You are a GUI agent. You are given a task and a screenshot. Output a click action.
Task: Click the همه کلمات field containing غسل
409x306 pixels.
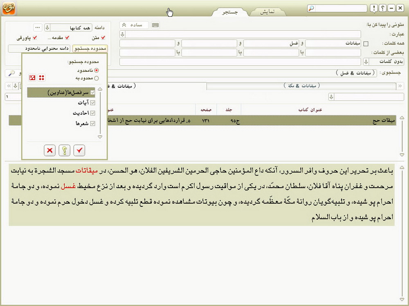(271, 44)
